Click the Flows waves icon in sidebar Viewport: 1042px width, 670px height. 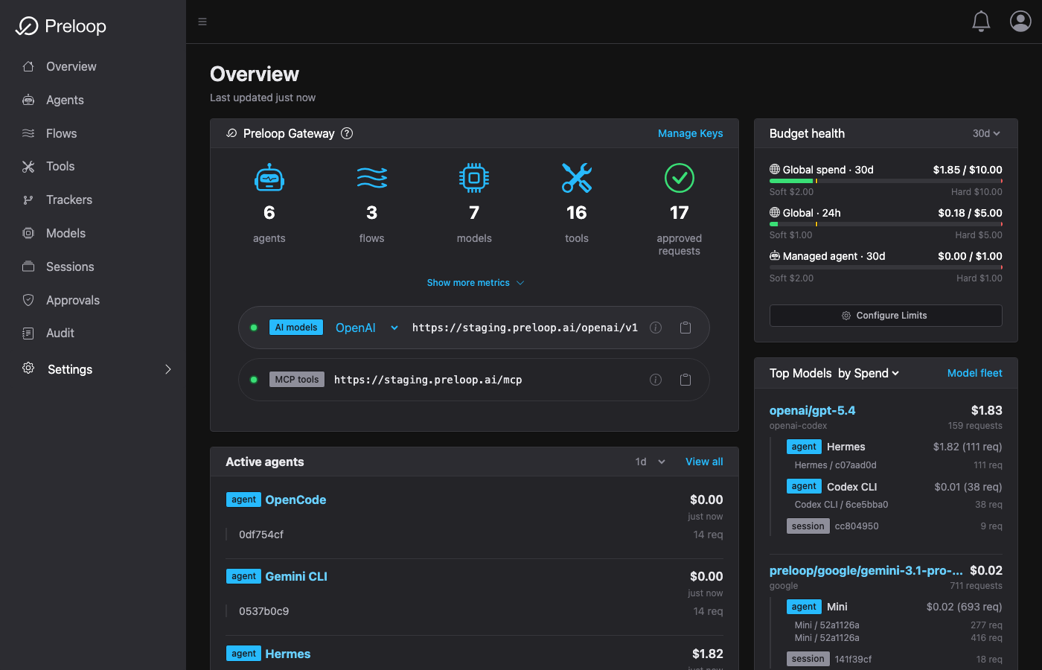point(28,133)
